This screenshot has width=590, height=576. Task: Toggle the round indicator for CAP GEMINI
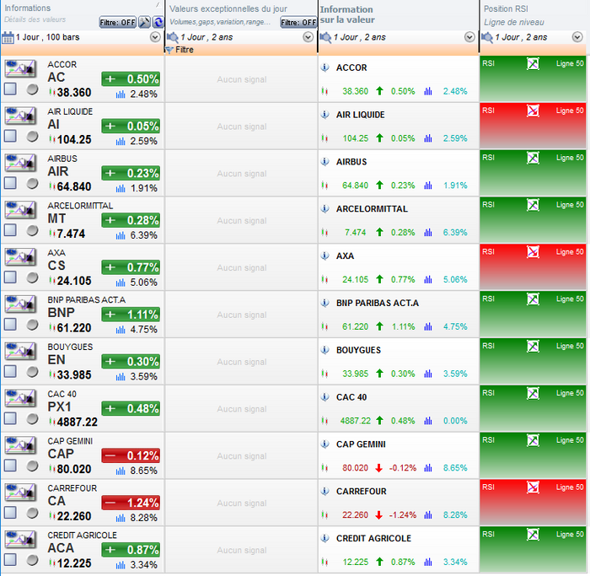32,466
